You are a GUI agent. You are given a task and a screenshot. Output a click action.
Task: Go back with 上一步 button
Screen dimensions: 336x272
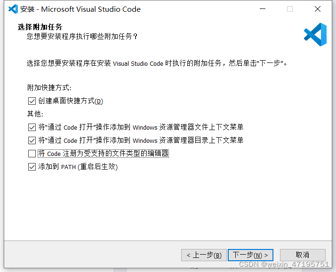[x=204, y=255]
